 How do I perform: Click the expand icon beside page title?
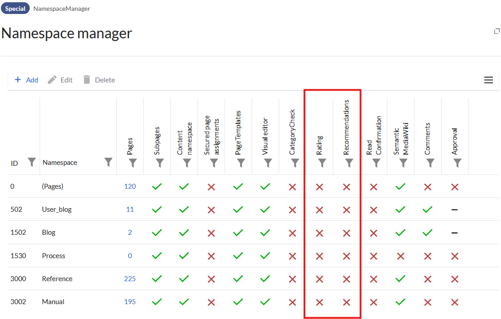point(497,31)
